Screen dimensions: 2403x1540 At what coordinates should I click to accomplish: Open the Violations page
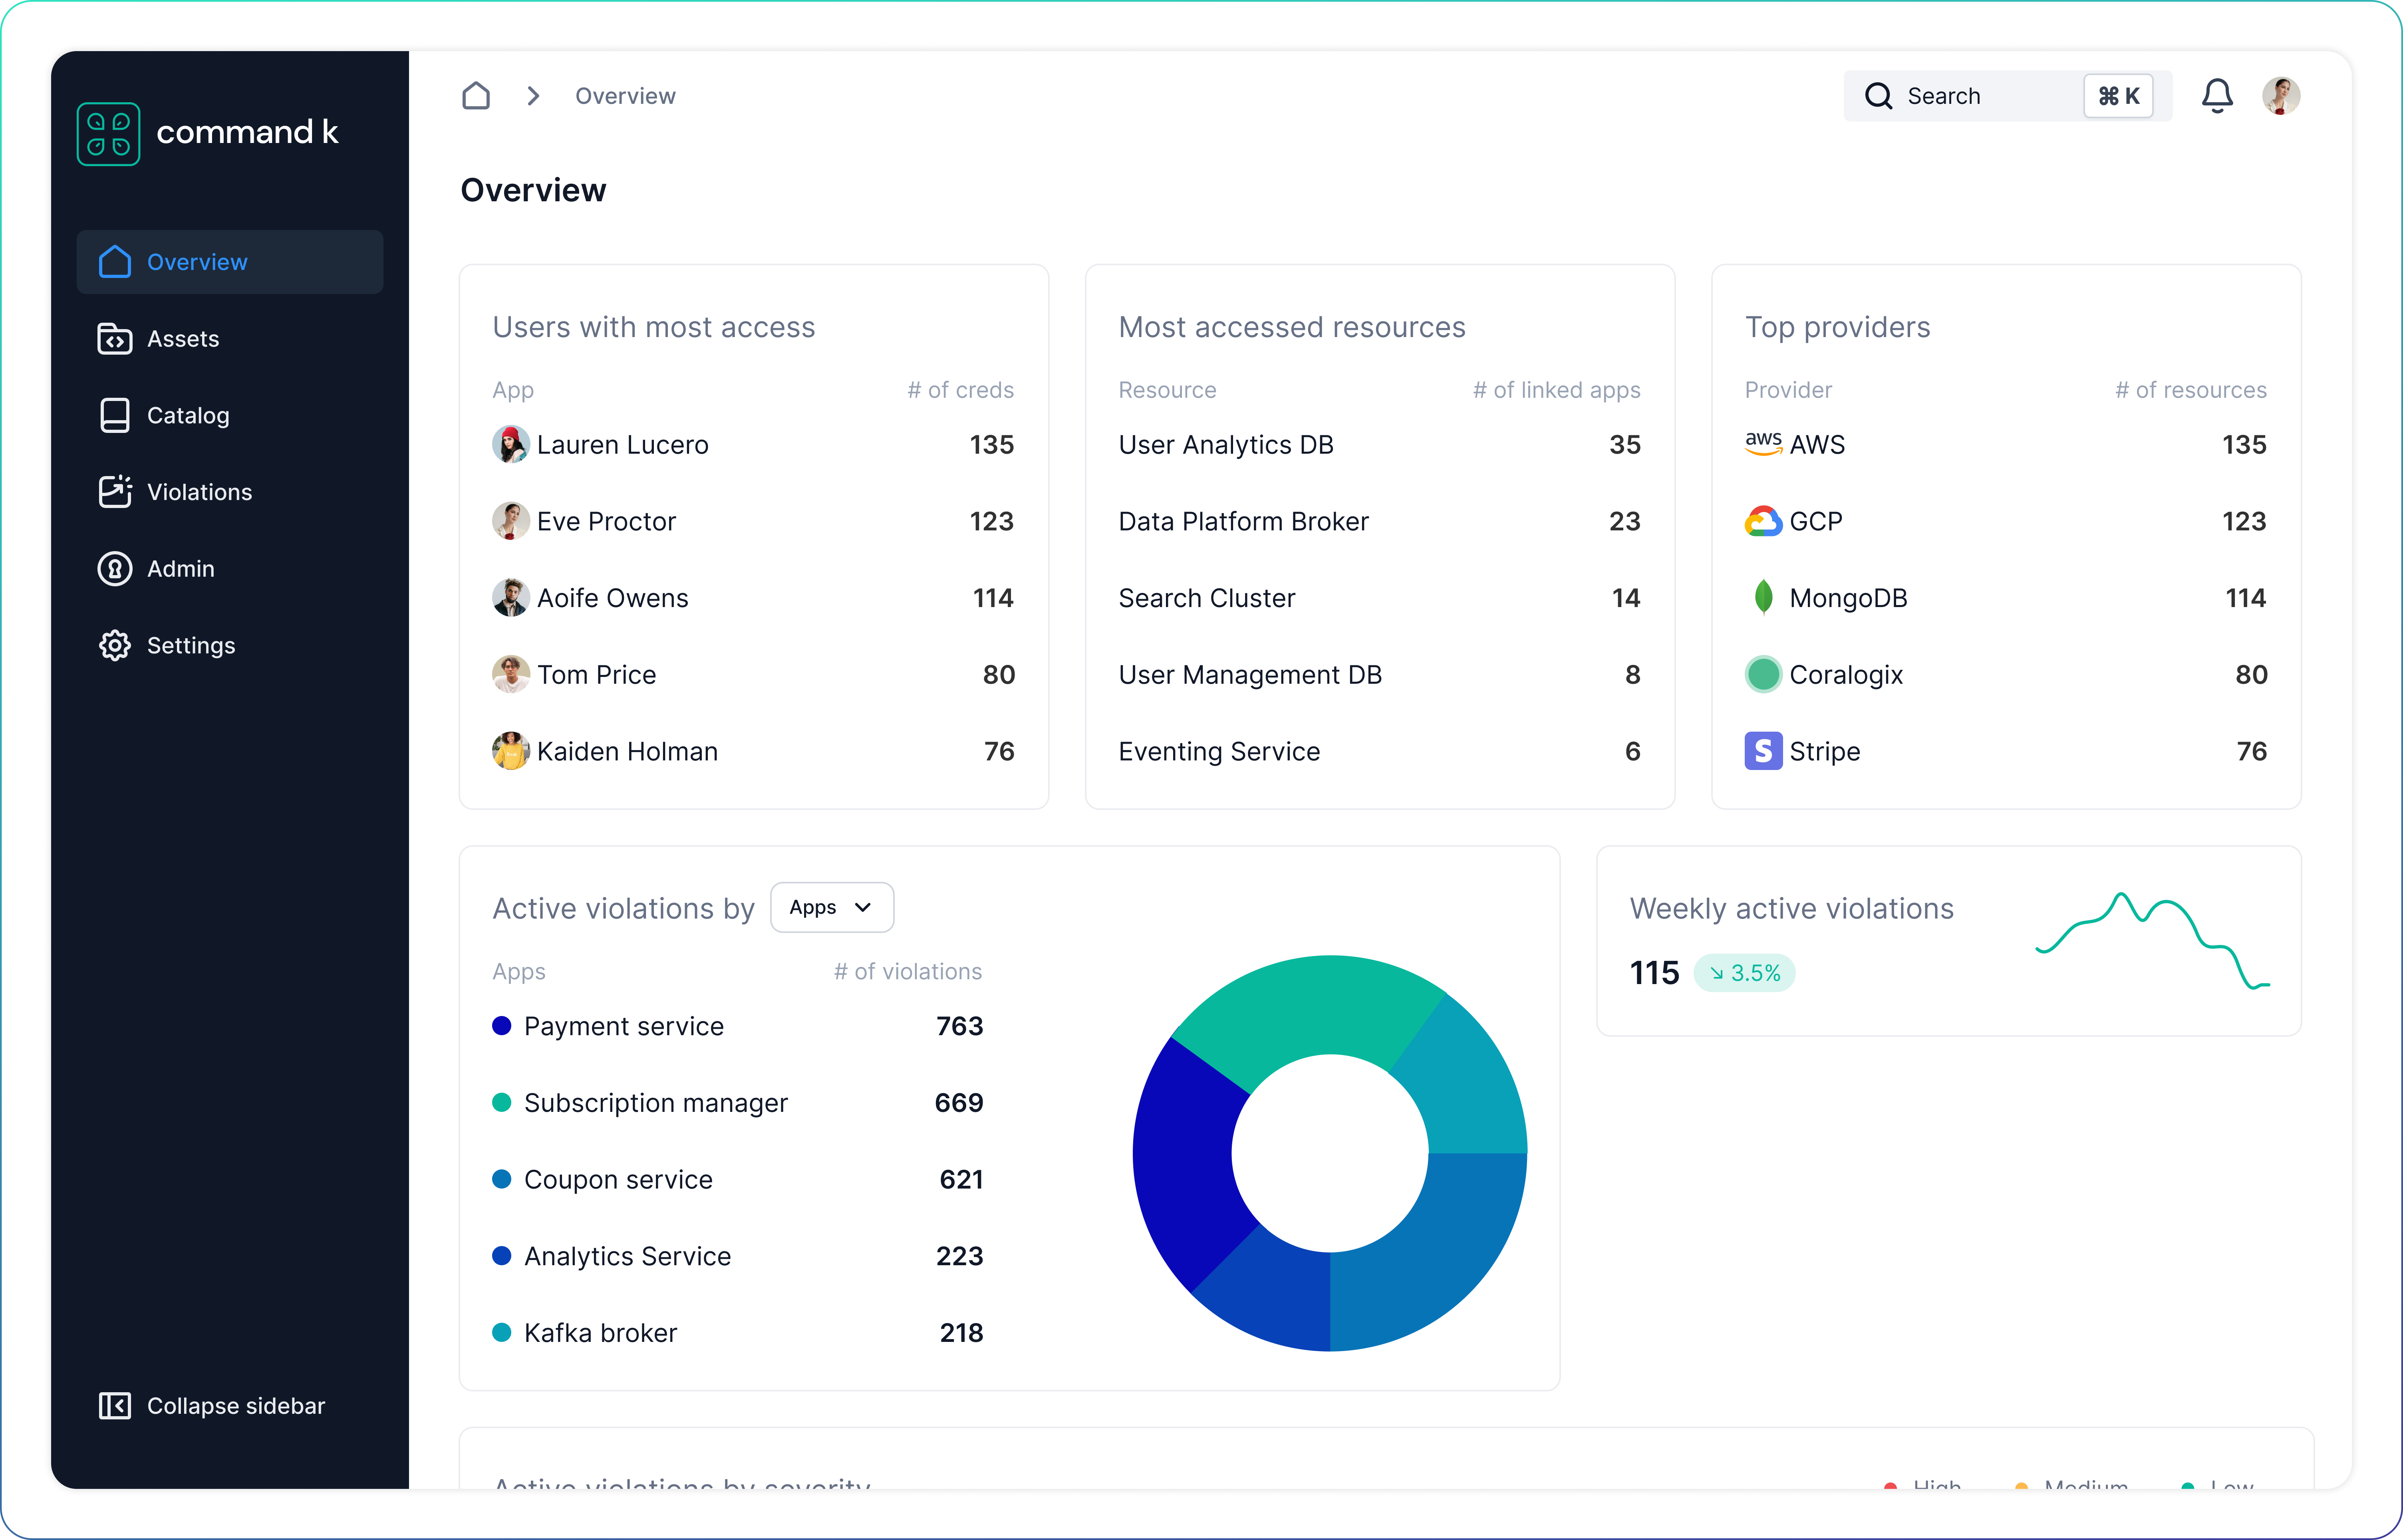230,492
